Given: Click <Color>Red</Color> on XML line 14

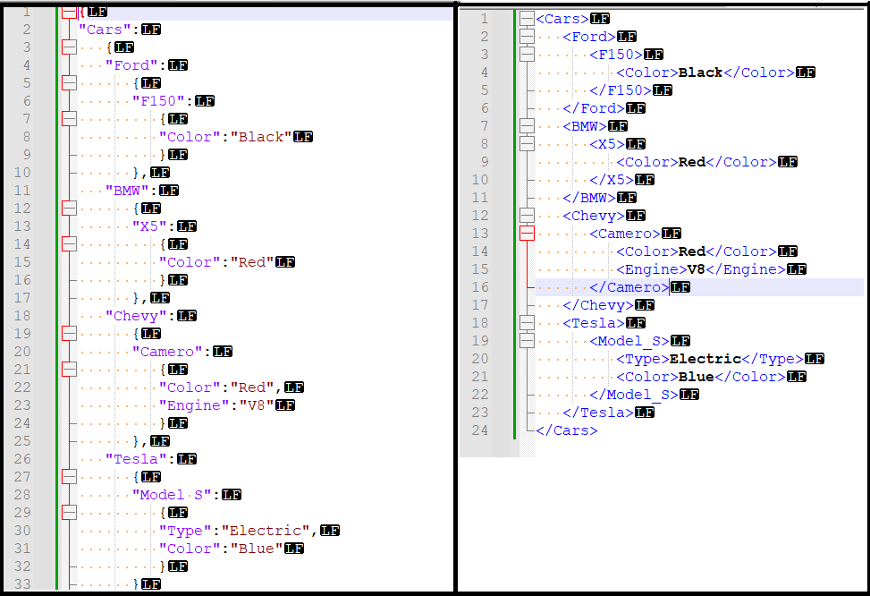Looking at the screenshot, I should pyautogui.click(x=697, y=251).
